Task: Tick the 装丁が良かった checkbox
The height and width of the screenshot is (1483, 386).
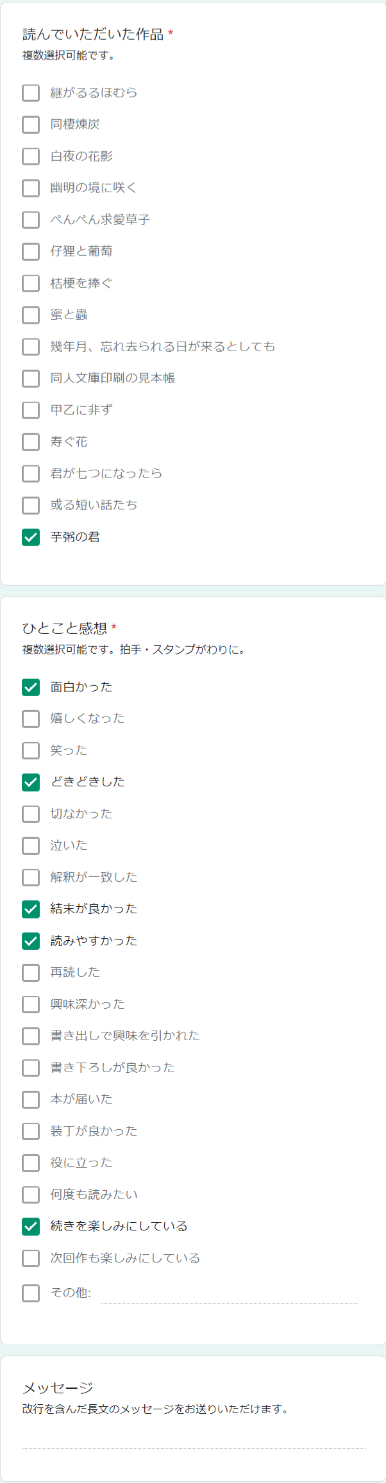Action: point(31,1131)
